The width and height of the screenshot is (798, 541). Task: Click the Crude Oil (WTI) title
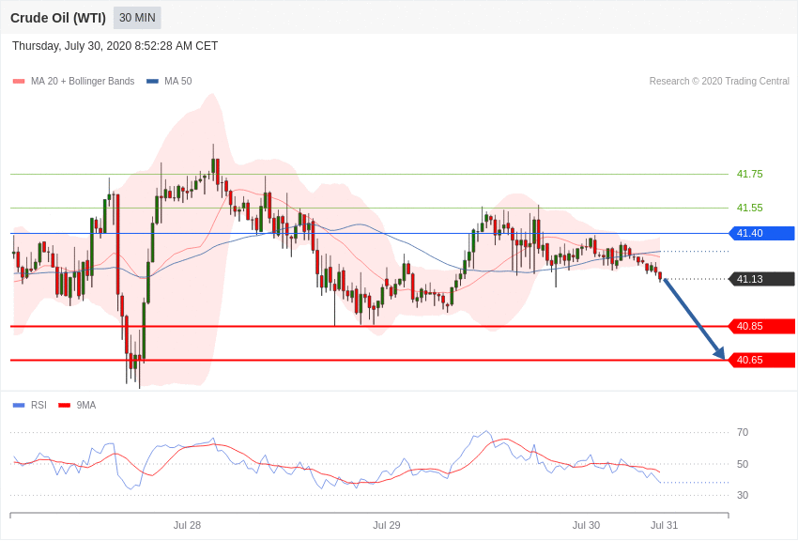coord(58,18)
